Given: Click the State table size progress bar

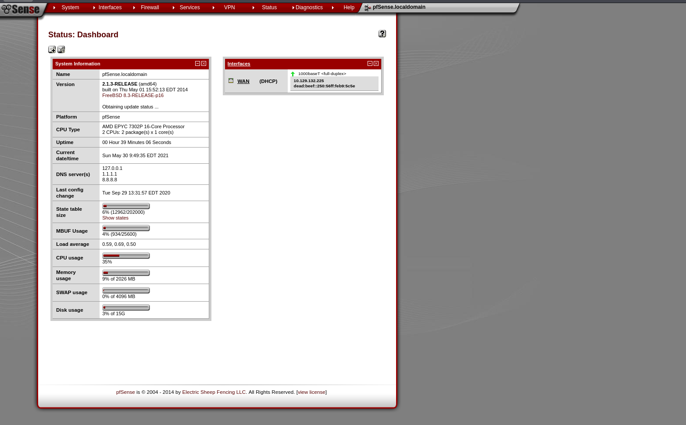Looking at the screenshot, I should [x=126, y=206].
